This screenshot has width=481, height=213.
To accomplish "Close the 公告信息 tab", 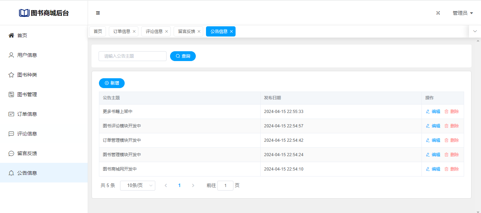I will click(231, 32).
